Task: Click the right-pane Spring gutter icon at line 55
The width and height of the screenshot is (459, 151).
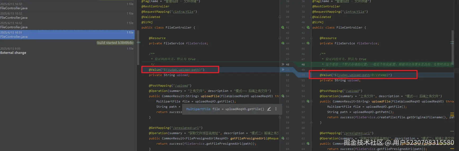Action: (x=308, y=101)
